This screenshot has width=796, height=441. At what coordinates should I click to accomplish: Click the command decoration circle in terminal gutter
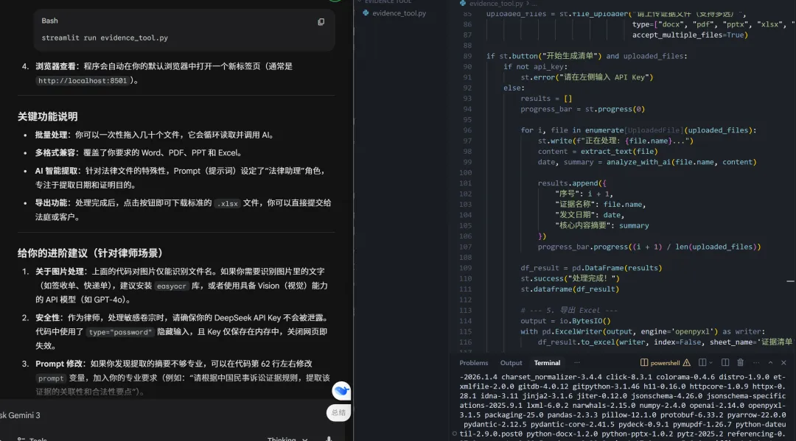454,434
